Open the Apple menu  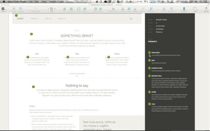tap(4, 1)
